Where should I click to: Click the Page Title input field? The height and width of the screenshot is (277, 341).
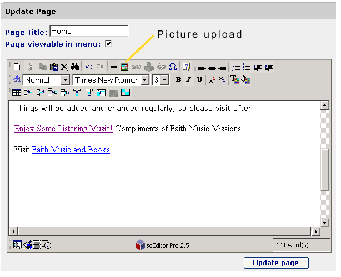[89, 31]
